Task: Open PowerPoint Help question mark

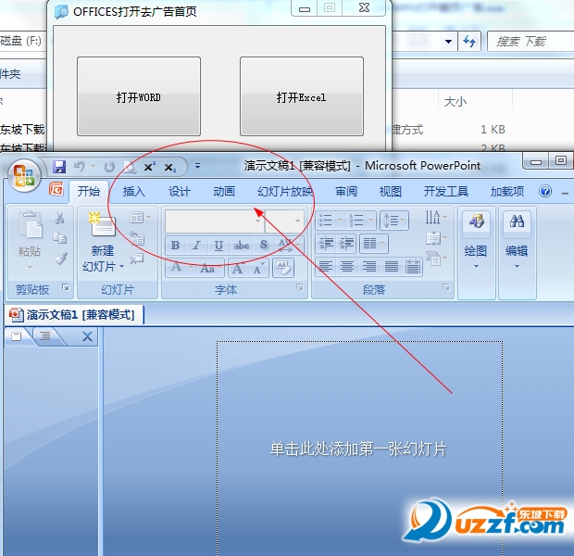Action: pos(545,191)
